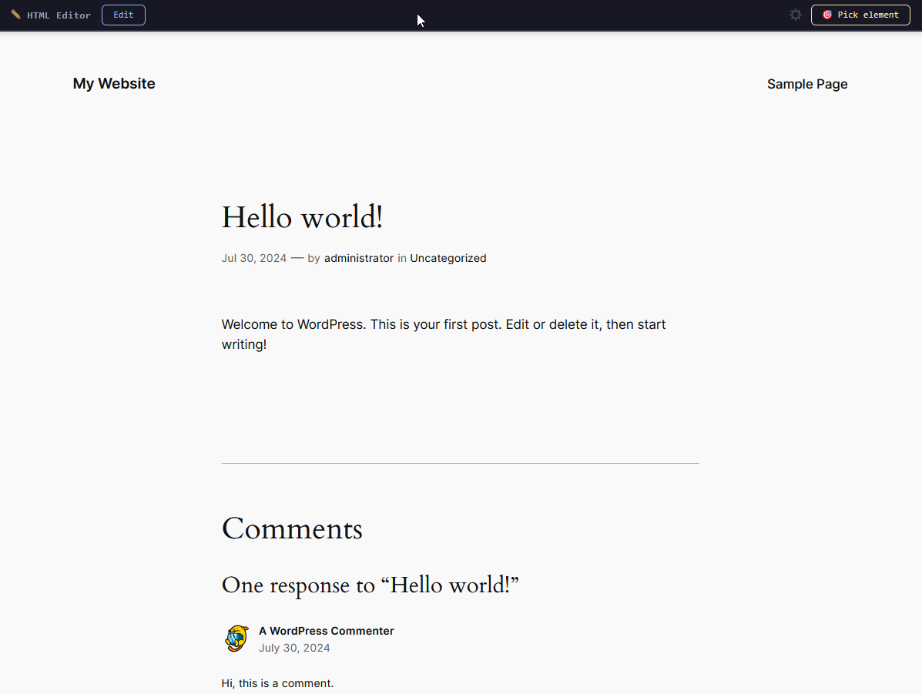Activate the Pick element tool
The image size is (922, 694).
[860, 15]
